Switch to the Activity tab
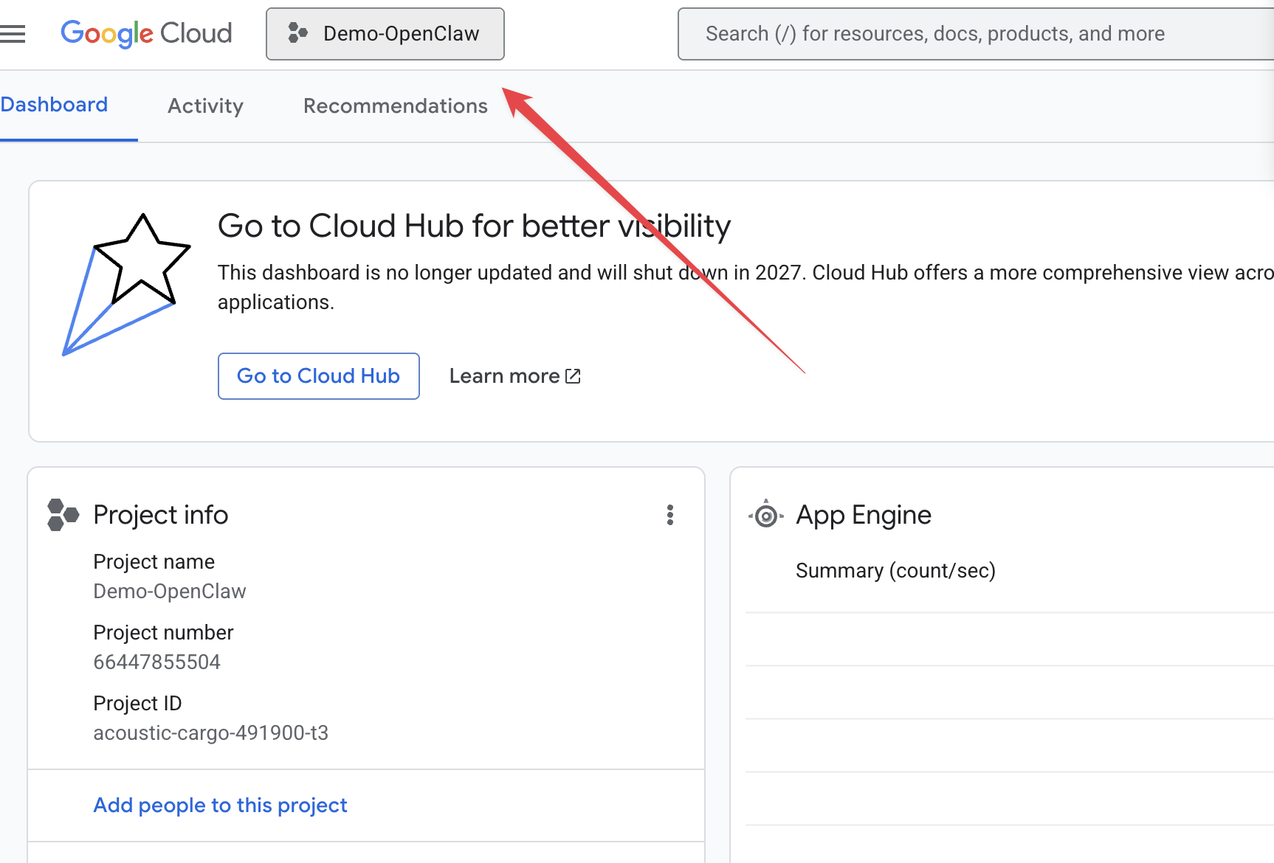Screen dimensions: 1274x863 (204, 106)
